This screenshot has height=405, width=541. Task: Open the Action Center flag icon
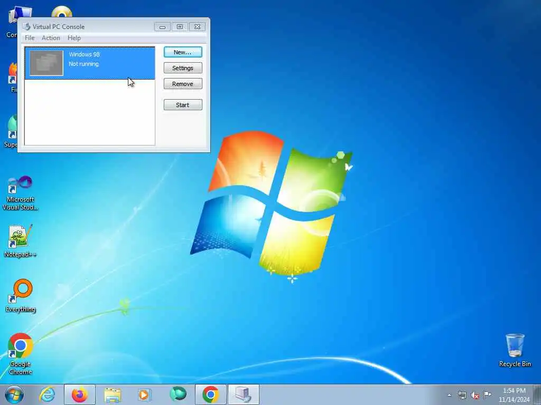[x=487, y=395]
